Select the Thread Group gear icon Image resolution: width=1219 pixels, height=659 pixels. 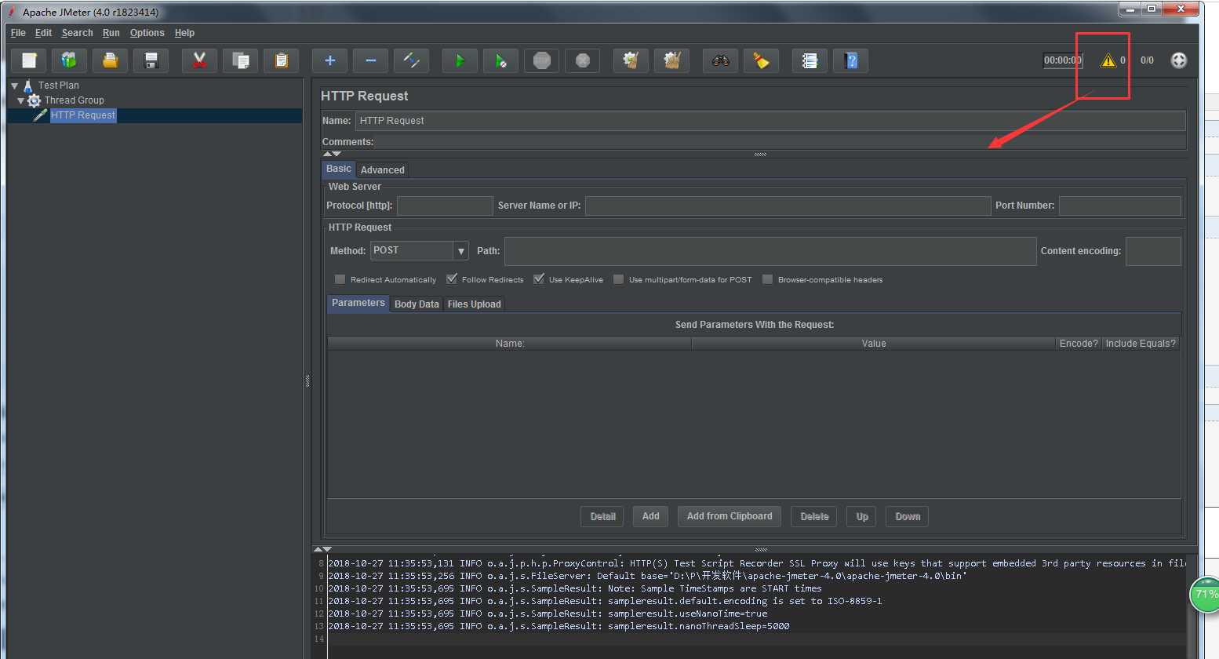34,100
